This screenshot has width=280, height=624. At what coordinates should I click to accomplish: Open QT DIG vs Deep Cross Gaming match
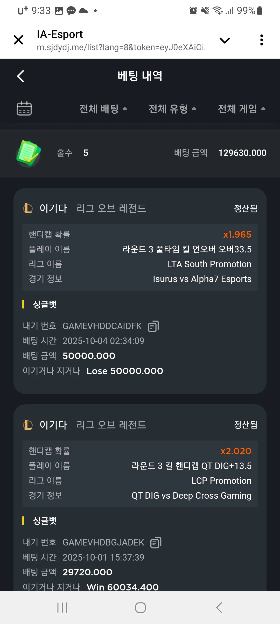click(x=191, y=496)
